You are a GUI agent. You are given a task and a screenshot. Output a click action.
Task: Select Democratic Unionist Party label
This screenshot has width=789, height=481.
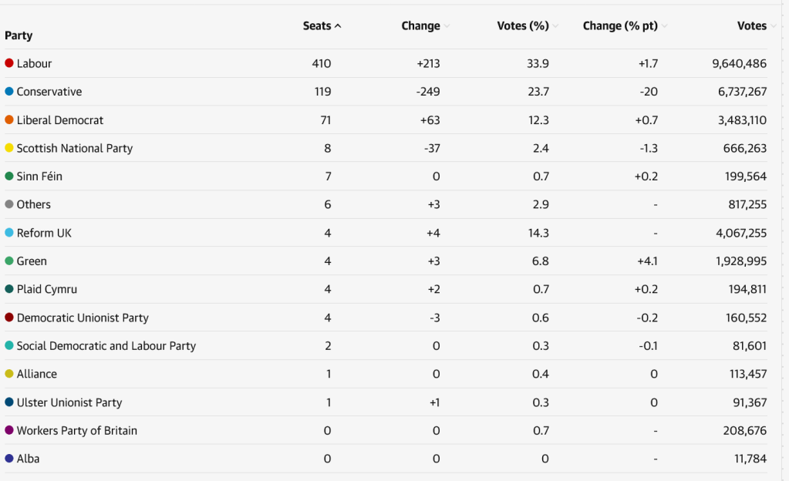pos(83,318)
